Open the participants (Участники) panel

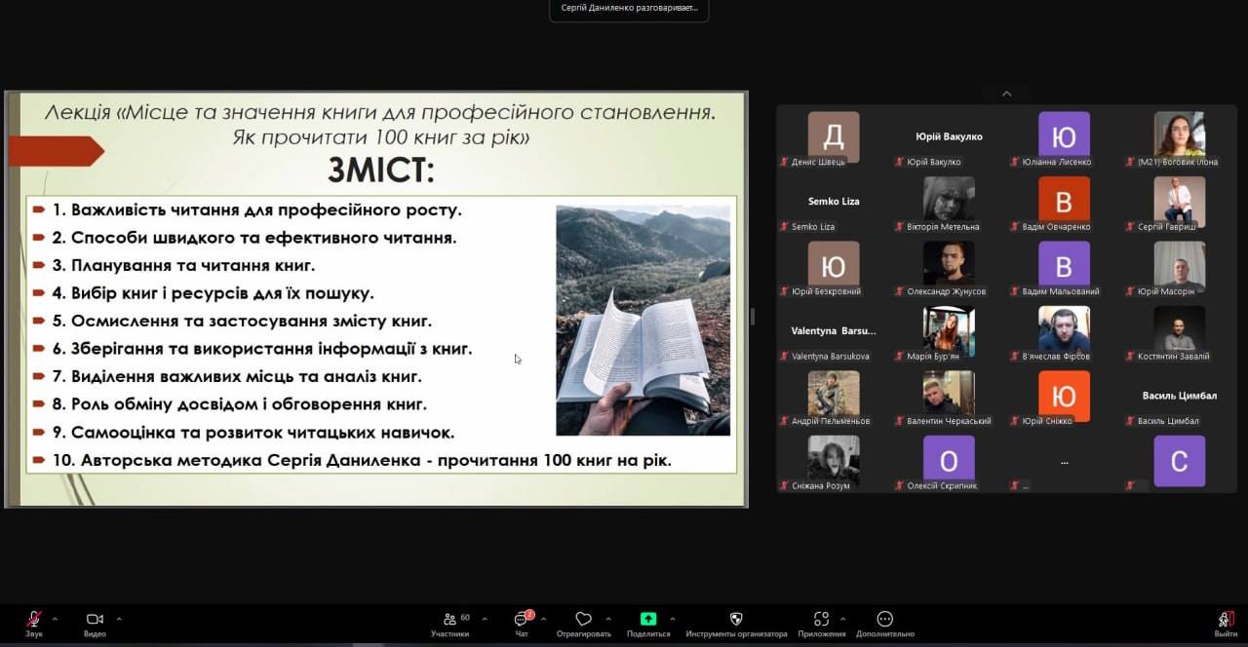coord(449,620)
